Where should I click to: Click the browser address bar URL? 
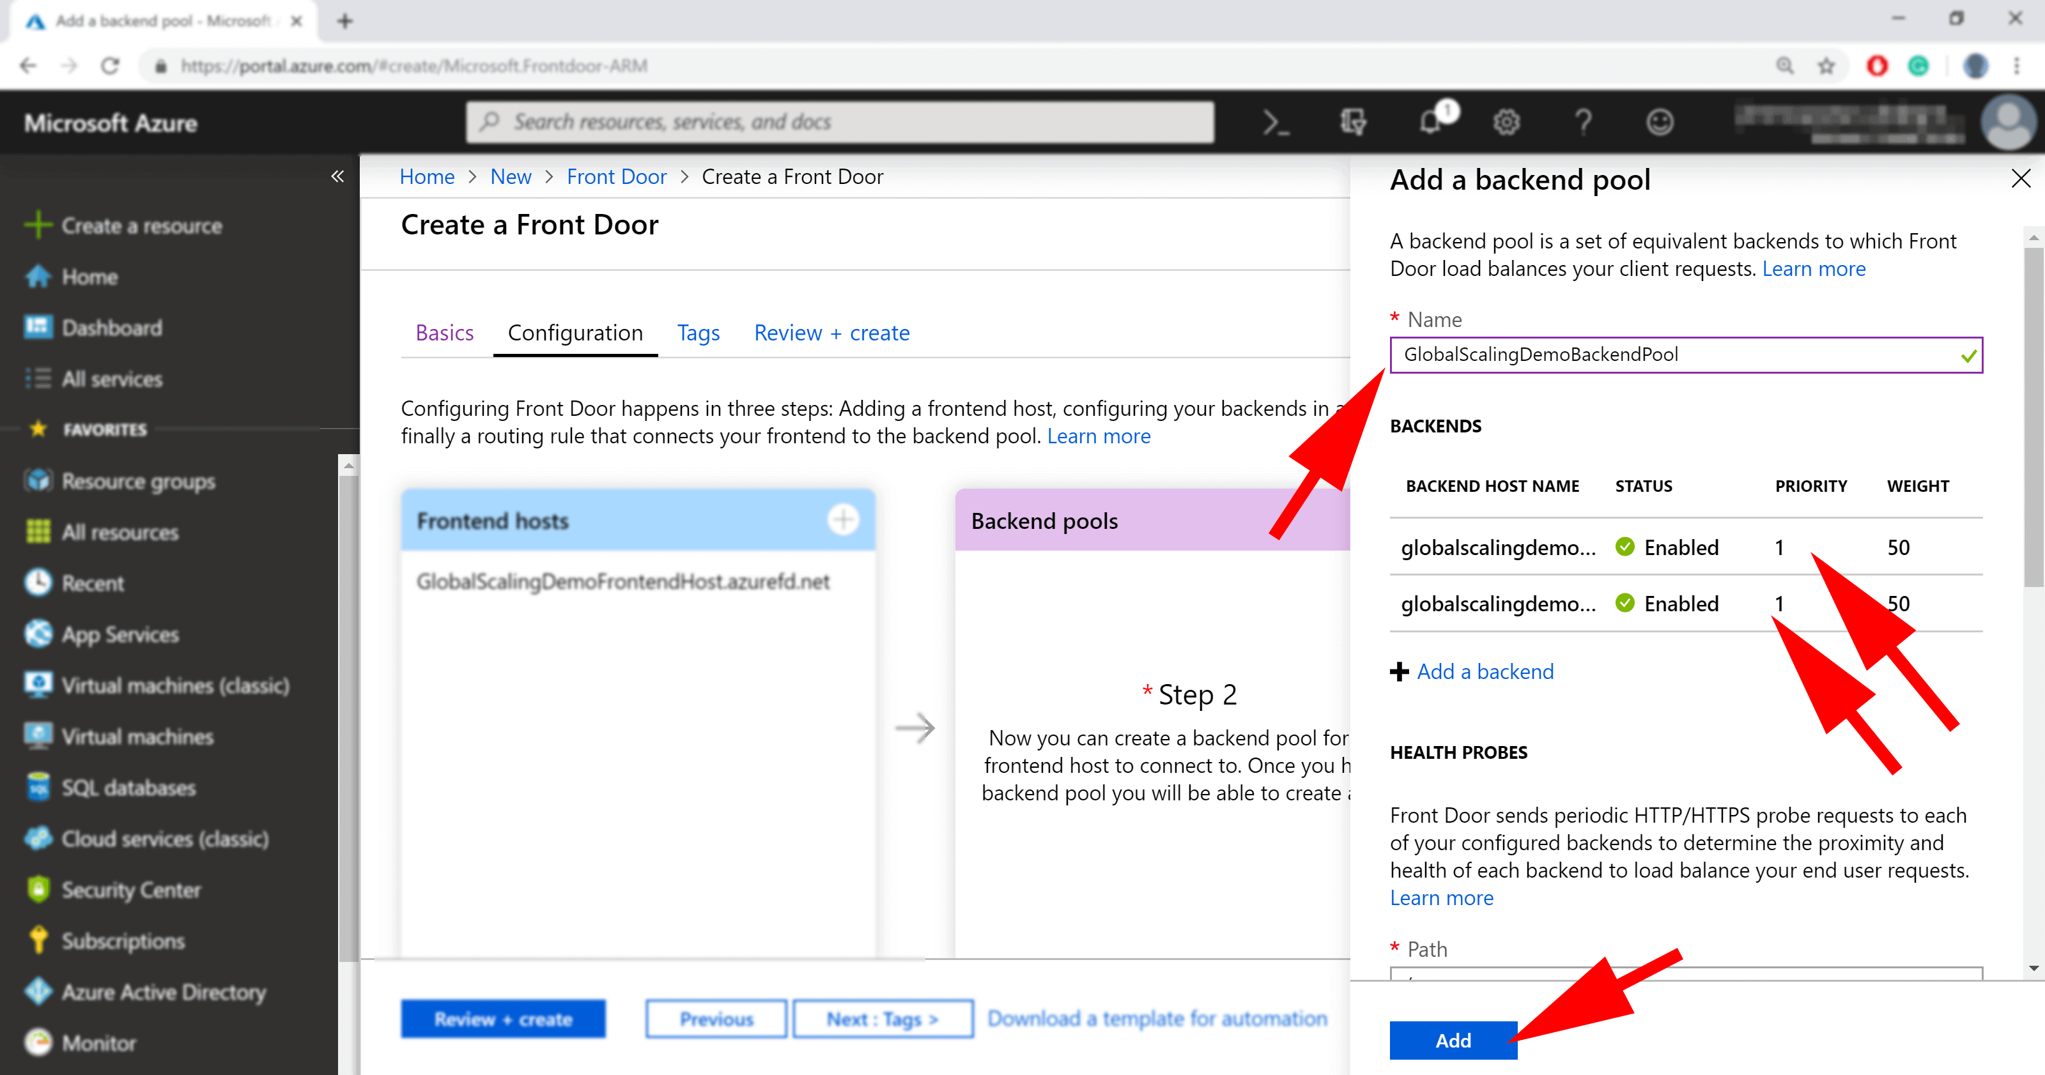pyautogui.click(x=413, y=66)
